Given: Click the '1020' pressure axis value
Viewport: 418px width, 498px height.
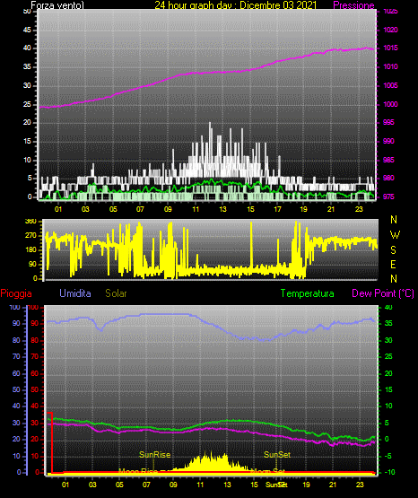Looking at the screenshot, I should pos(391,30).
